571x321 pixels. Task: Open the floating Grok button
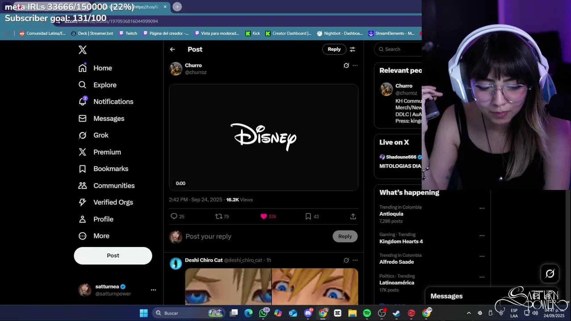tap(550, 274)
